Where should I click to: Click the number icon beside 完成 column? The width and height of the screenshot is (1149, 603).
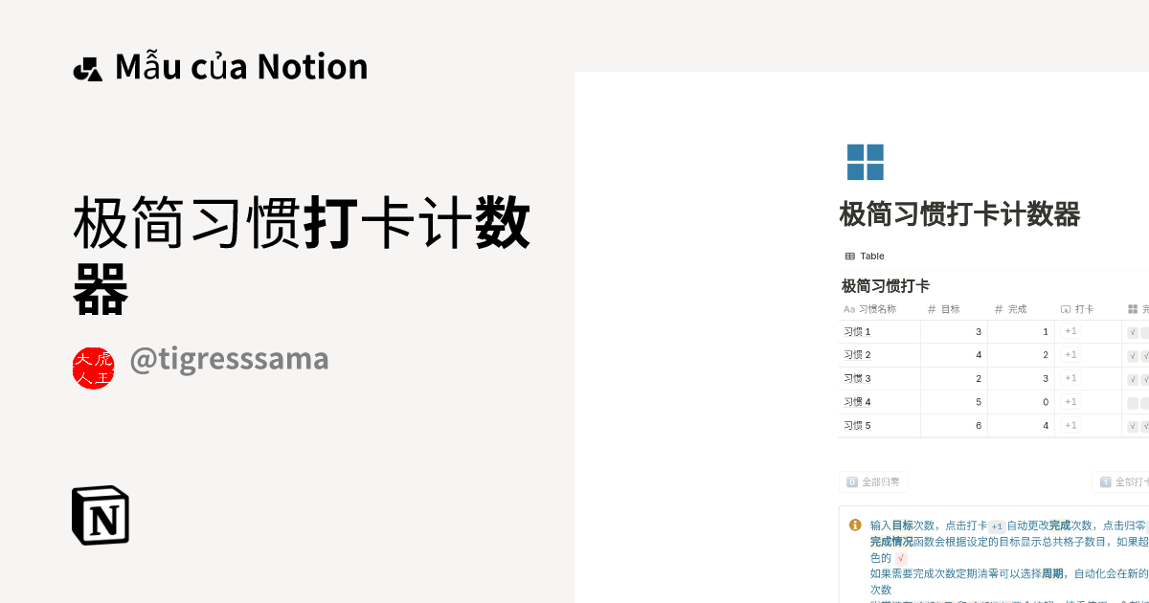click(x=999, y=308)
